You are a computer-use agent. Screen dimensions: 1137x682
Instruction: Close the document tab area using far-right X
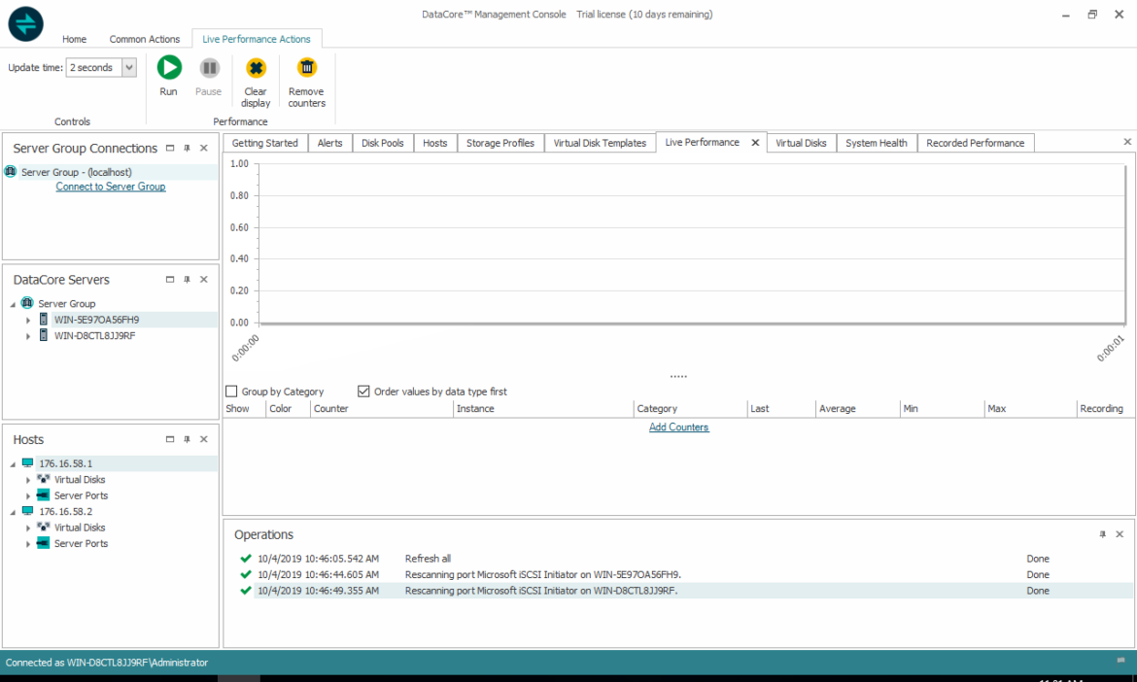(x=1127, y=142)
